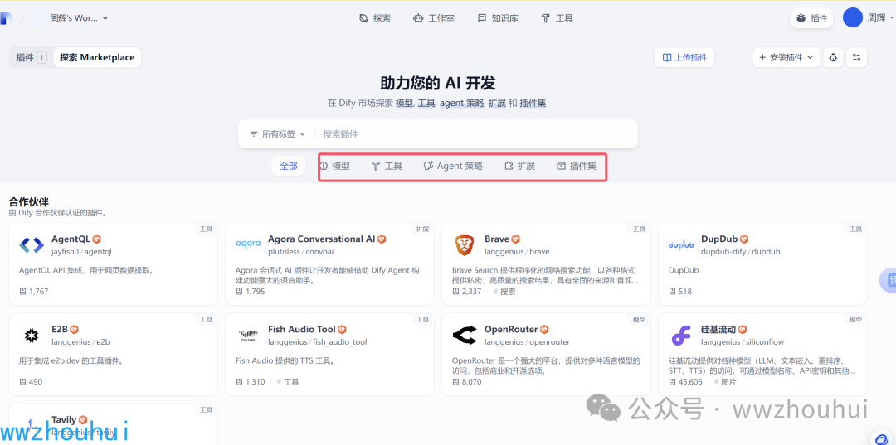Open 知识库 in top navigation

tap(498, 17)
